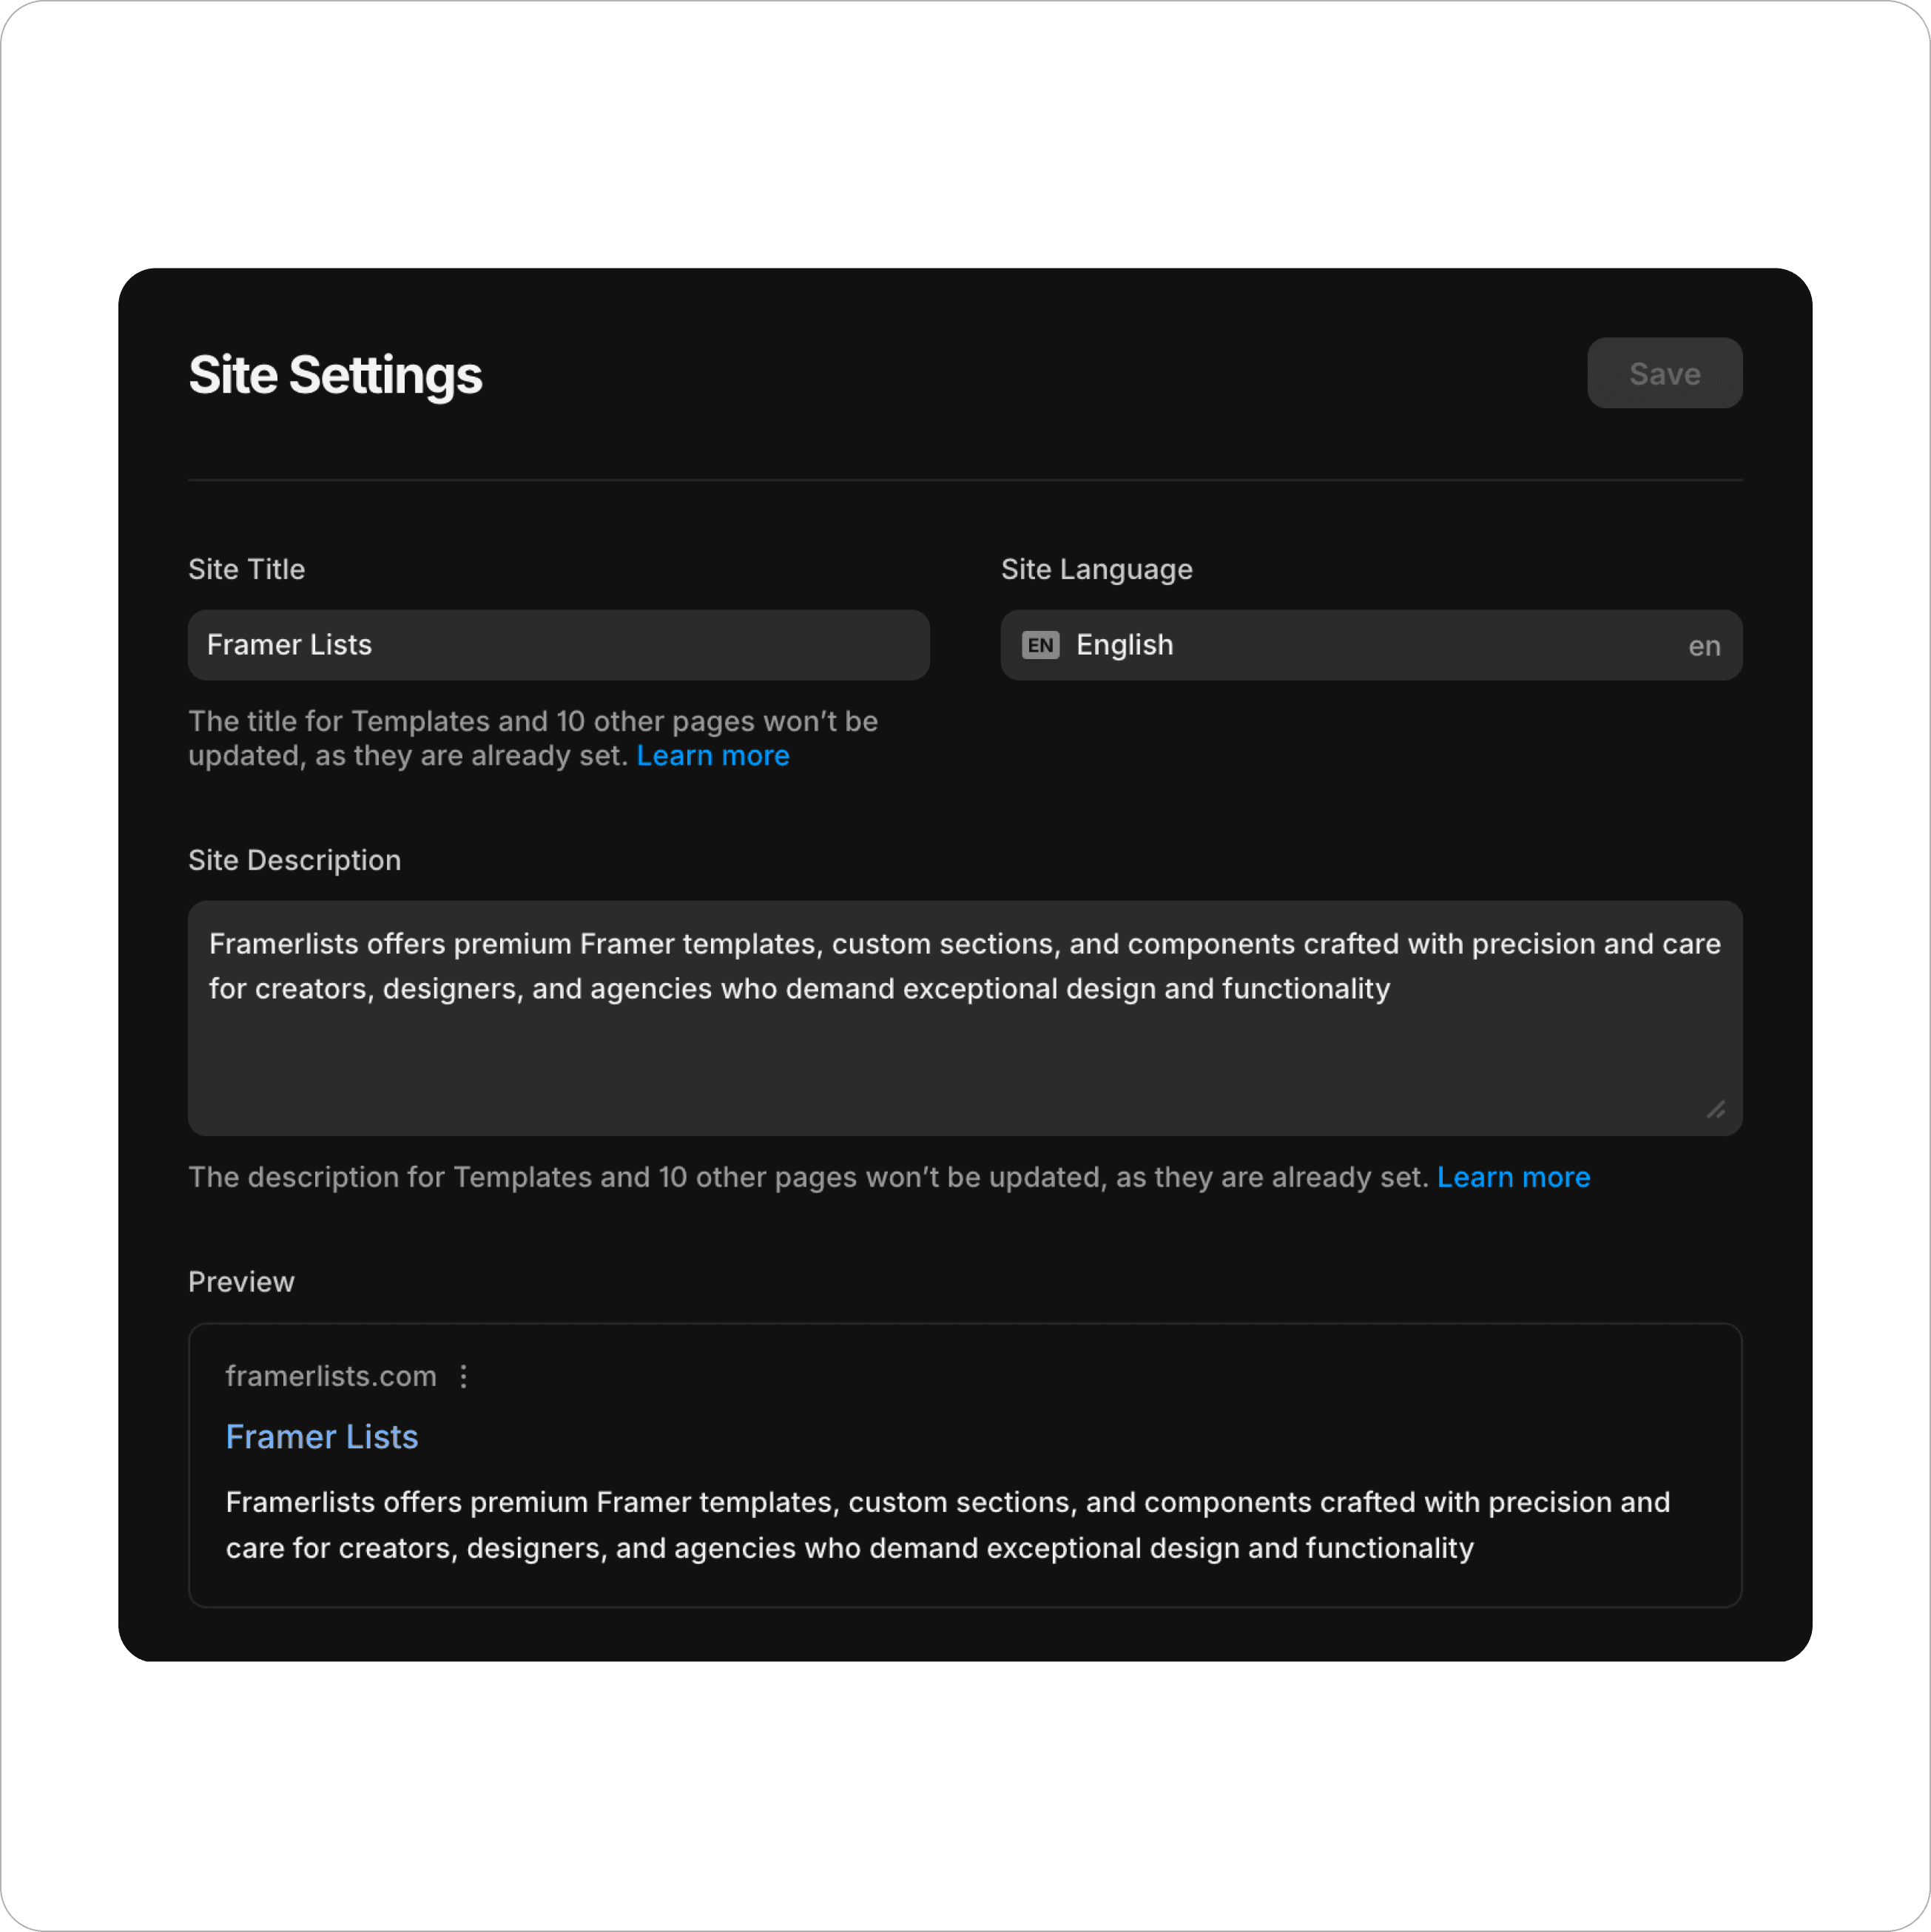Screen dimensions: 1931x1932
Task: Click the EN language icon
Action: 1038,644
